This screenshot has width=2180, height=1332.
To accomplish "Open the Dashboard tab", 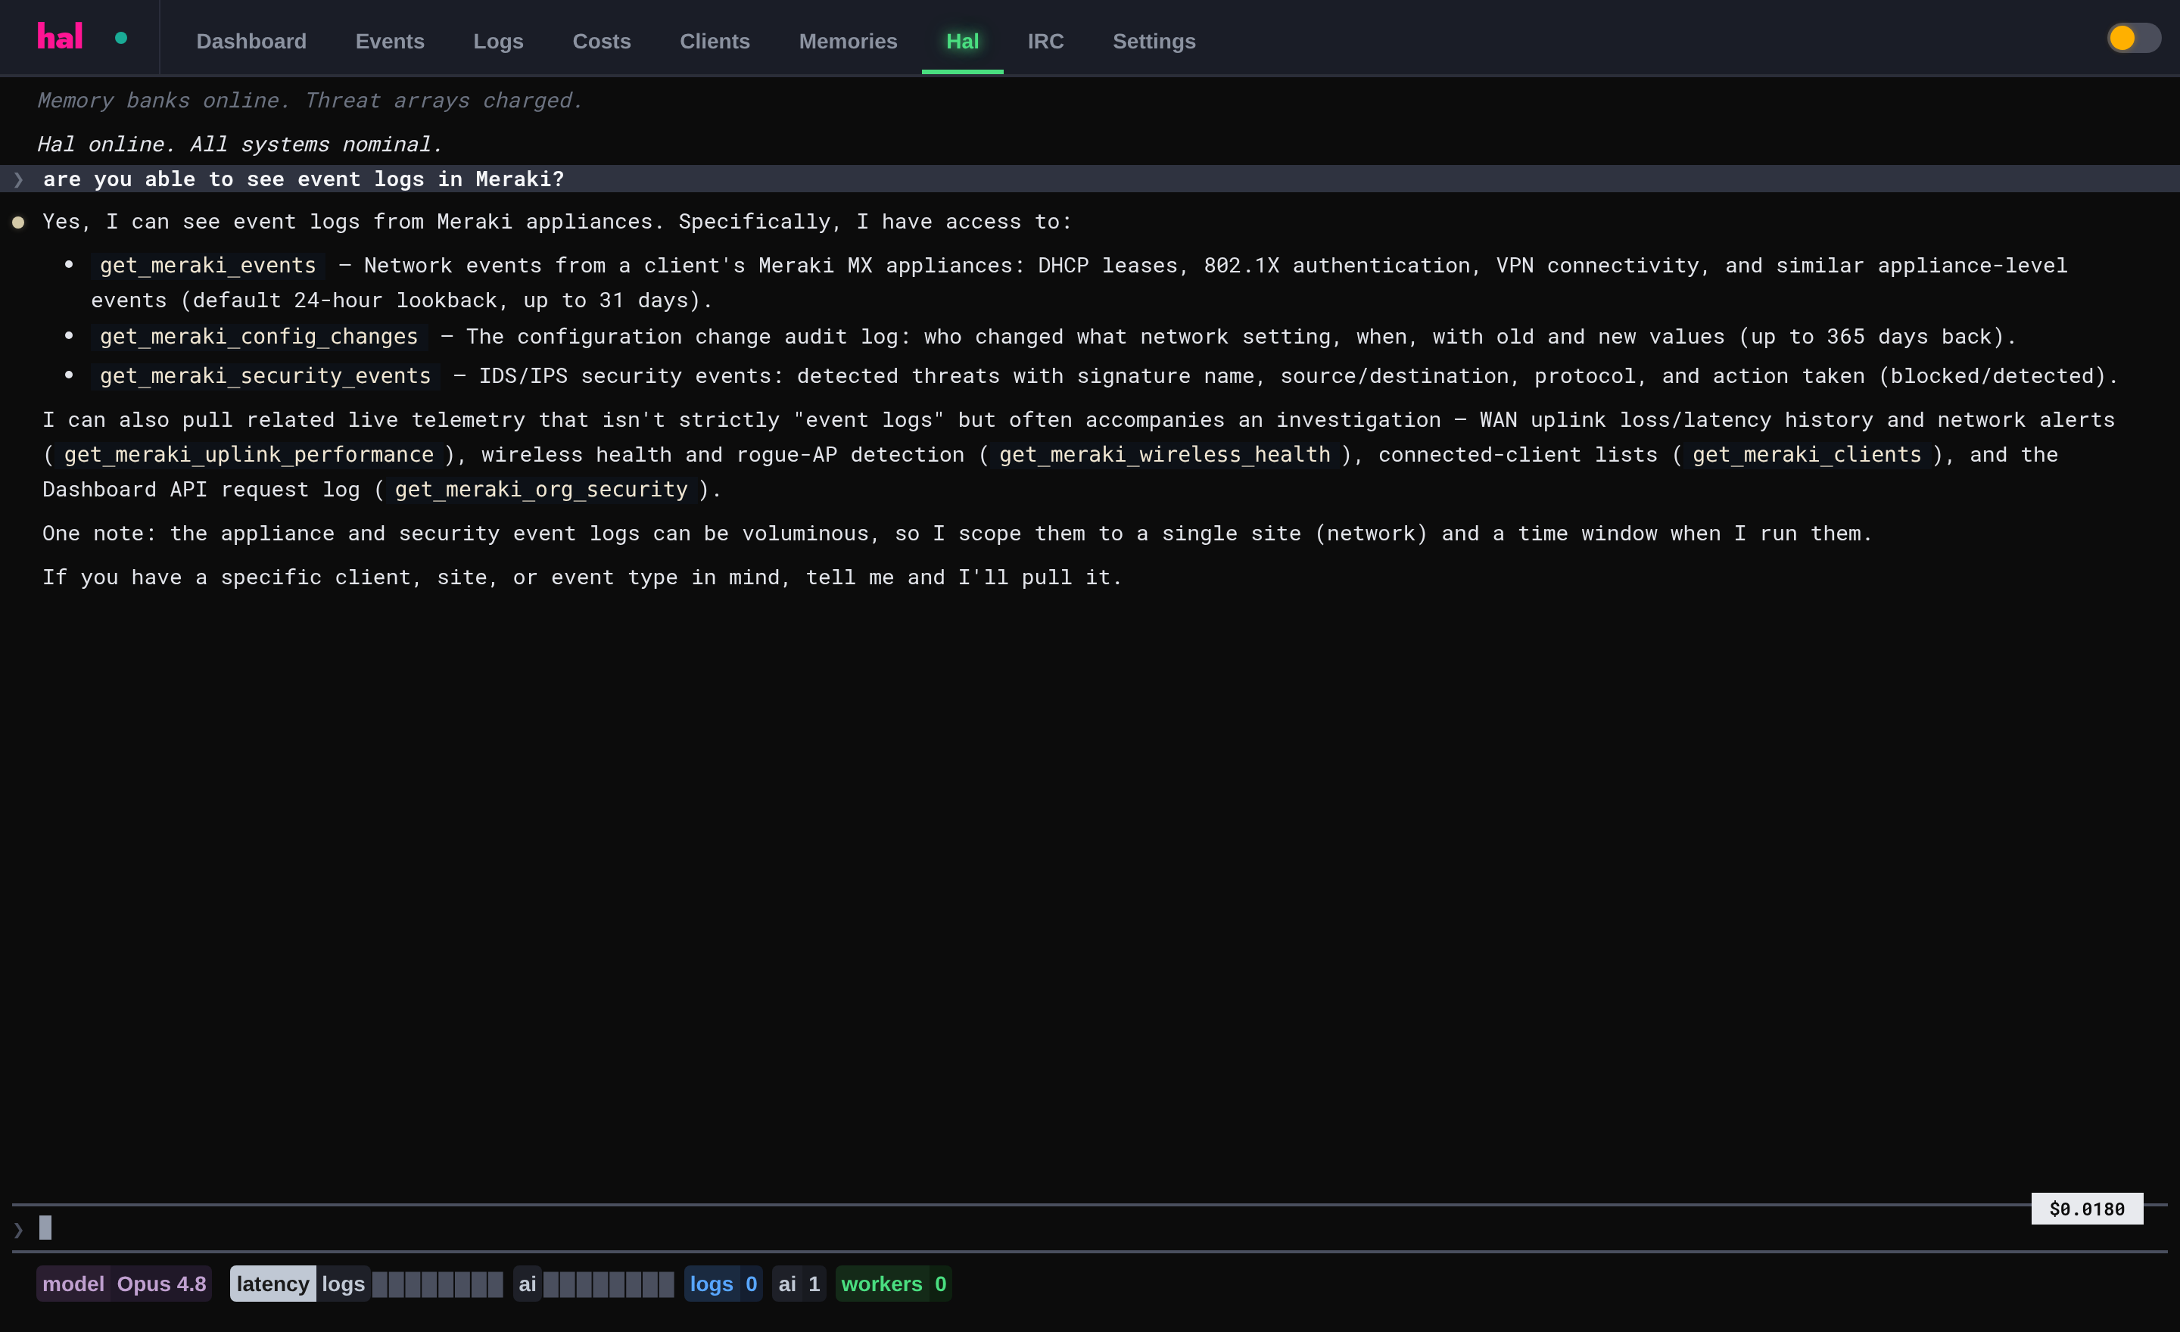I will 251,42.
